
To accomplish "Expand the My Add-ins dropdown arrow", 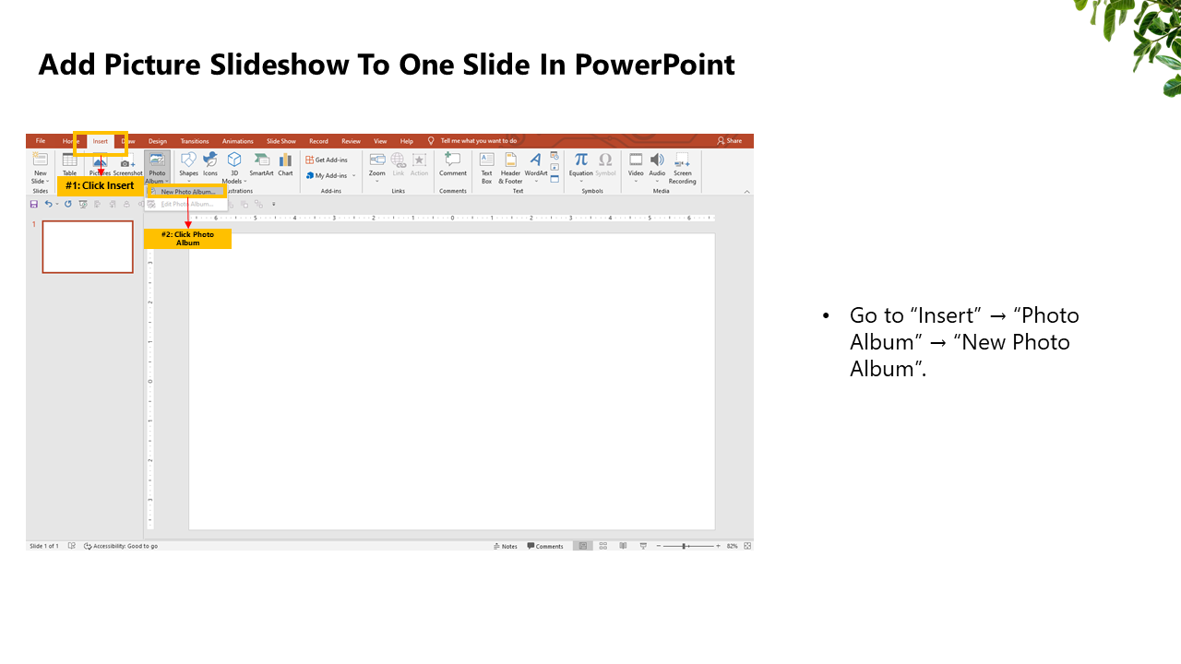I will [x=353, y=175].
